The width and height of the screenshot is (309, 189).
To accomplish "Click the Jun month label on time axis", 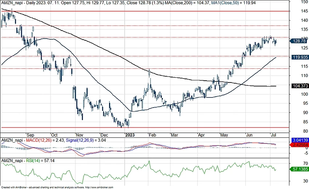I will pyautogui.click(x=249, y=135).
